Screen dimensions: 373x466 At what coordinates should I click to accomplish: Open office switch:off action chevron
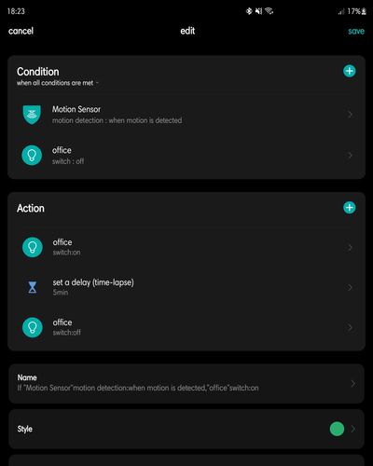pos(351,327)
